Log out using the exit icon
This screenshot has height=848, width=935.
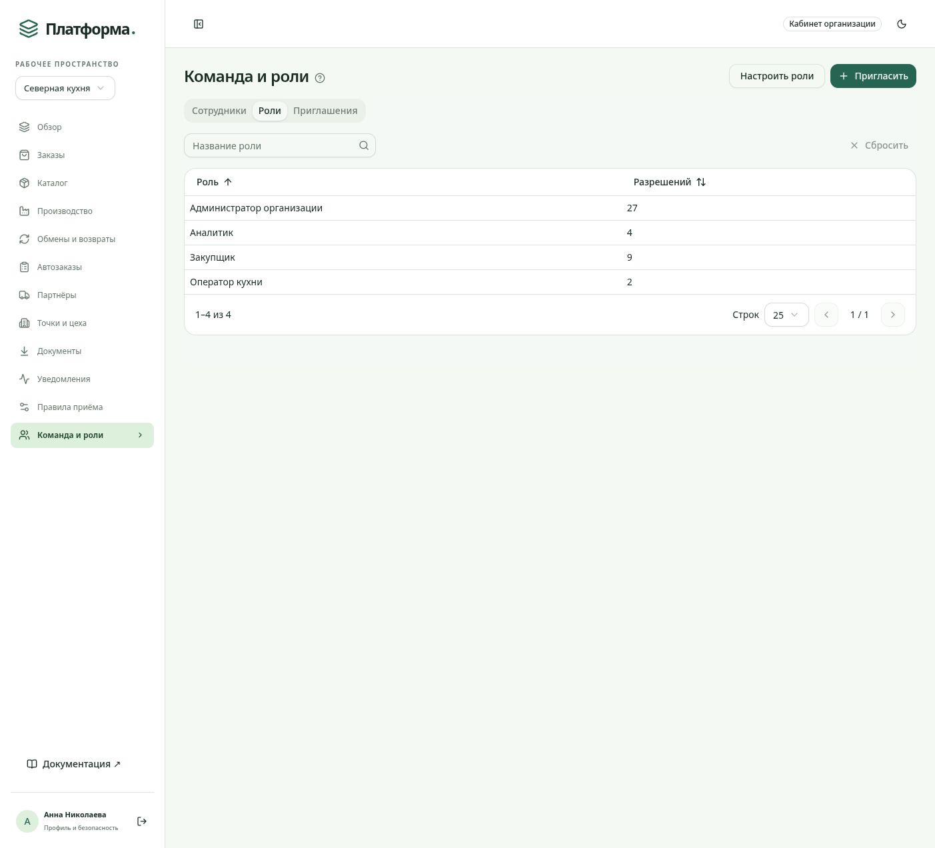point(142,821)
